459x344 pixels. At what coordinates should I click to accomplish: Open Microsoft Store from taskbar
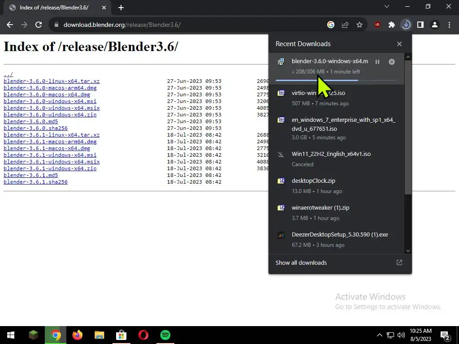point(121,335)
